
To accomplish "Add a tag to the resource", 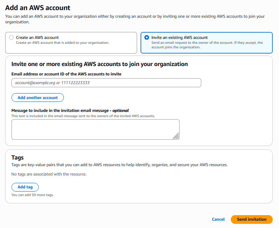I will (25, 187).
